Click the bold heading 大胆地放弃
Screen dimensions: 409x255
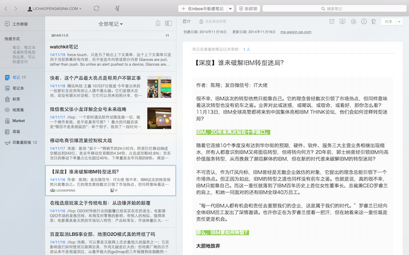(x=208, y=246)
